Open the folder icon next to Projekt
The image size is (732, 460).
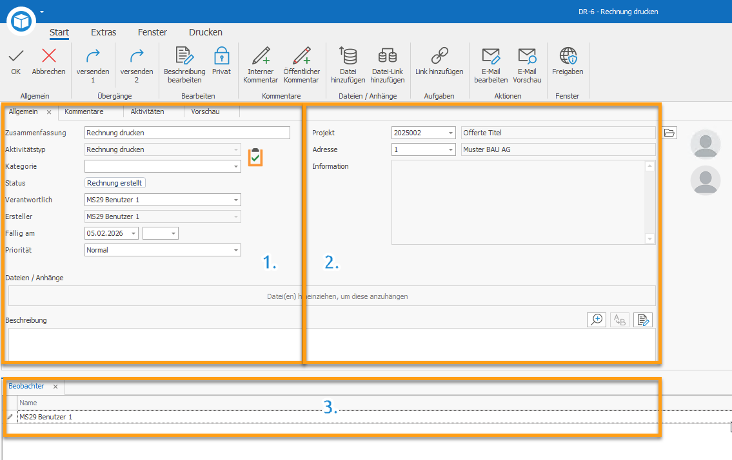(669, 133)
